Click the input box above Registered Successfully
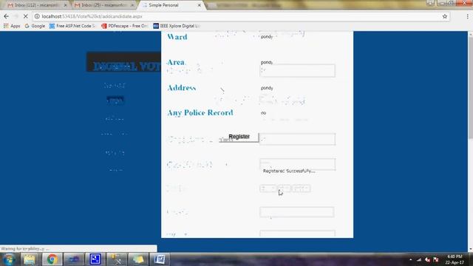473x266 pixels. tap(297, 164)
